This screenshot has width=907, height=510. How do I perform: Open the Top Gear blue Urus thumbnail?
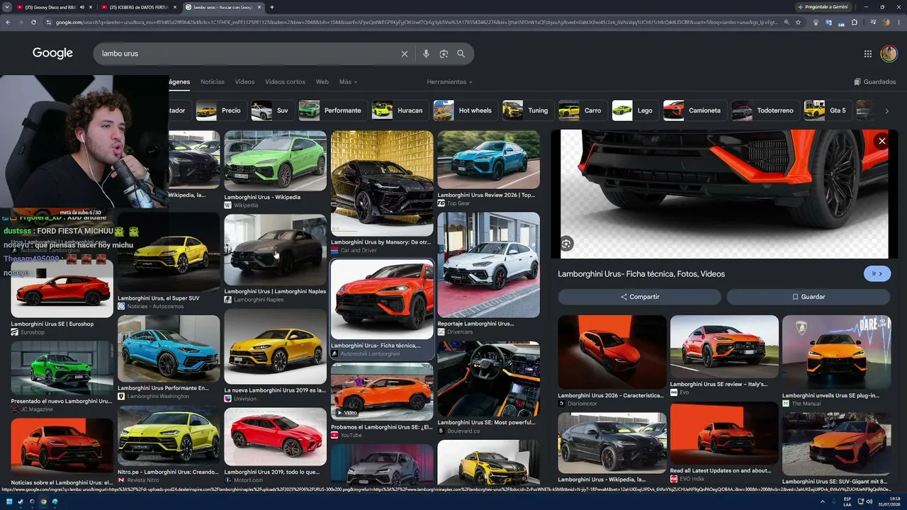[488, 159]
